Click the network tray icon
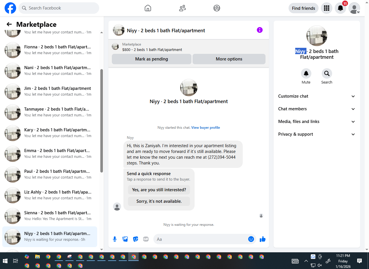The image size is (369, 269). pyautogui.click(x=313, y=265)
